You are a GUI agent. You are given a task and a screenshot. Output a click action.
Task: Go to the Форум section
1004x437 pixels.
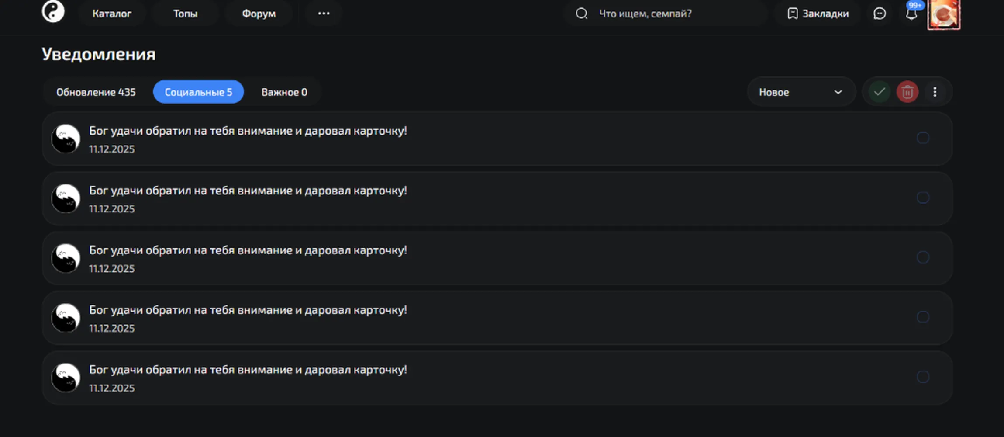click(x=259, y=14)
